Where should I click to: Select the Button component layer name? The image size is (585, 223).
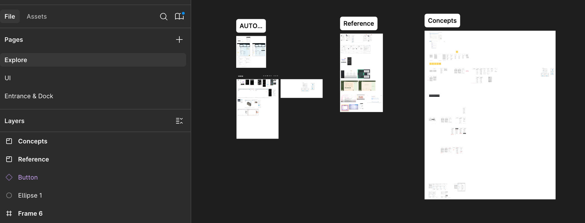click(28, 177)
